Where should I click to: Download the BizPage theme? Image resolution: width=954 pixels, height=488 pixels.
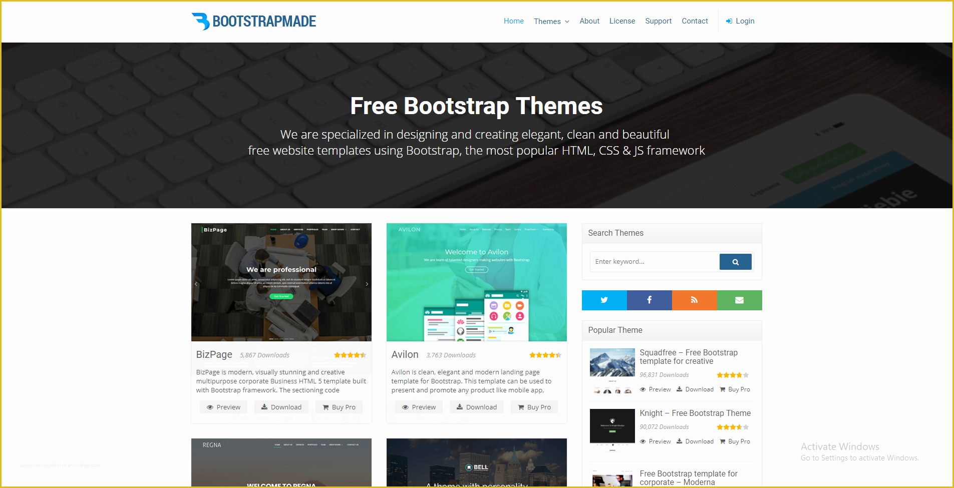click(x=281, y=407)
